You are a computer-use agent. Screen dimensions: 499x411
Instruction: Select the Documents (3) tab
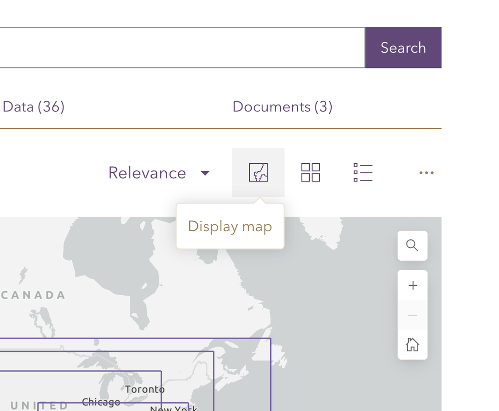[x=282, y=107]
